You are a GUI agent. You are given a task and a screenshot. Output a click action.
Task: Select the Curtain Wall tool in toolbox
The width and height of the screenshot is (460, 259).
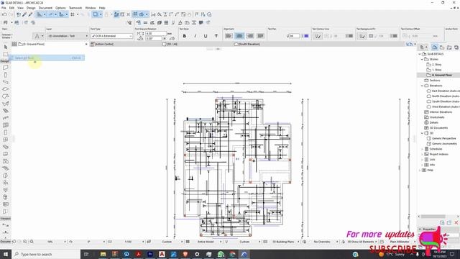[5, 125]
